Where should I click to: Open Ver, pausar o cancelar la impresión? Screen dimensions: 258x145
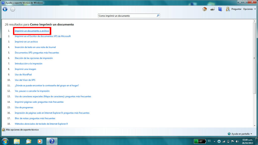(32, 91)
